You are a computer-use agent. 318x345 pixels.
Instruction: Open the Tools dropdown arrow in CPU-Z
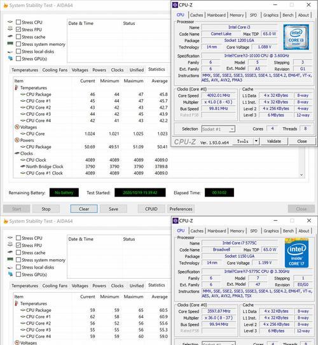click(x=256, y=141)
